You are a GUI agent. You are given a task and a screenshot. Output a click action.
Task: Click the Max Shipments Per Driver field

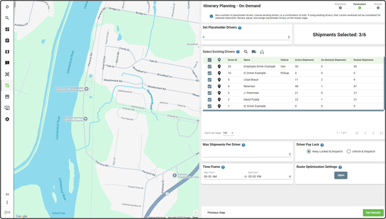pyautogui.click(x=247, y=155)
